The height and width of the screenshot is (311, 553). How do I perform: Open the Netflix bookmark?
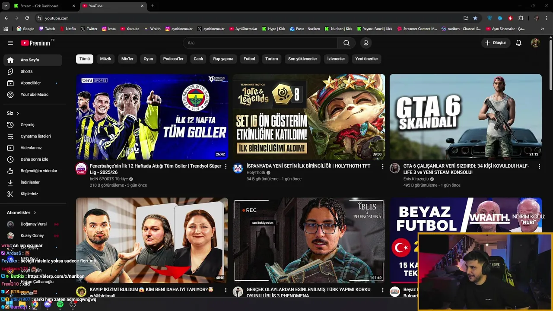pyautogui.click(x=67, y=29)
